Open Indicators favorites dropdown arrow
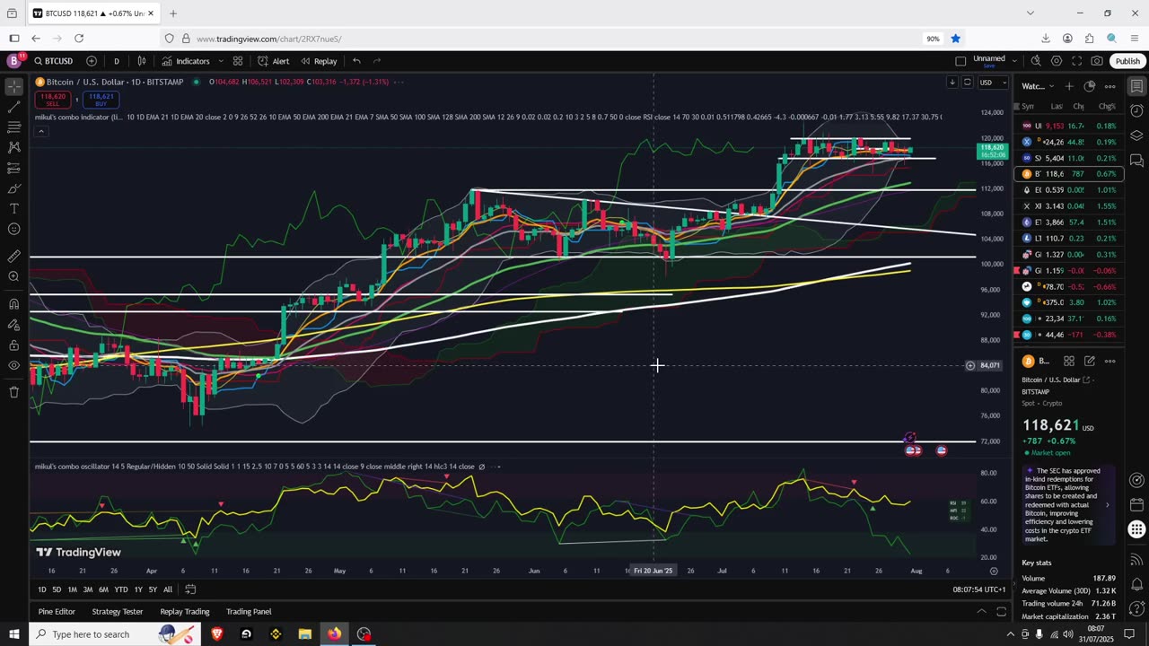The width and height of the screenshot is (1149, 646). (x=220, y=61)
